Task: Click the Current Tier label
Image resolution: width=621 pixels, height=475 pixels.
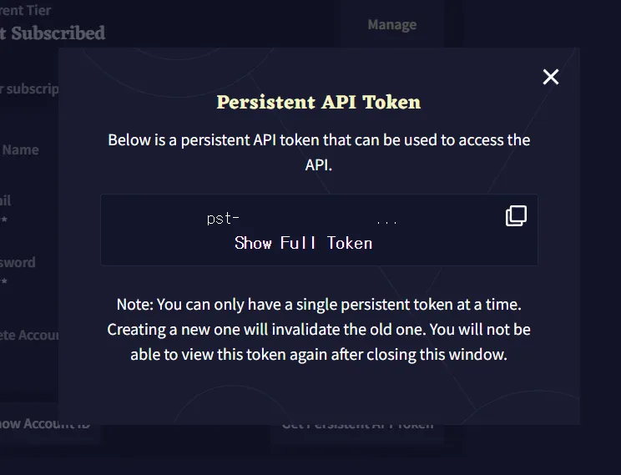Action: (25, 10)
